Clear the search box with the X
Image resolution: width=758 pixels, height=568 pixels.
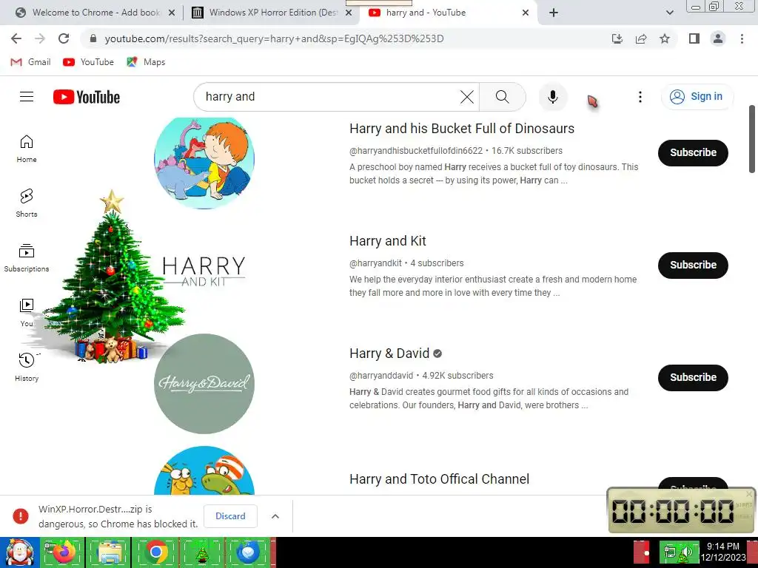click(467, 97)
